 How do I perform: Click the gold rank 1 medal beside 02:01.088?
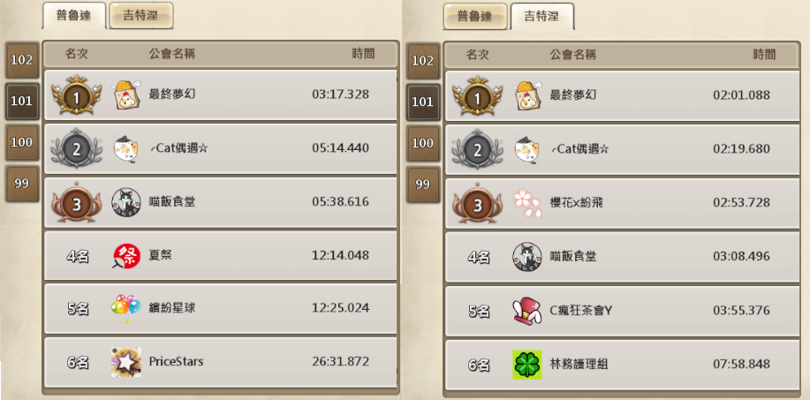[x=478, y=95]
